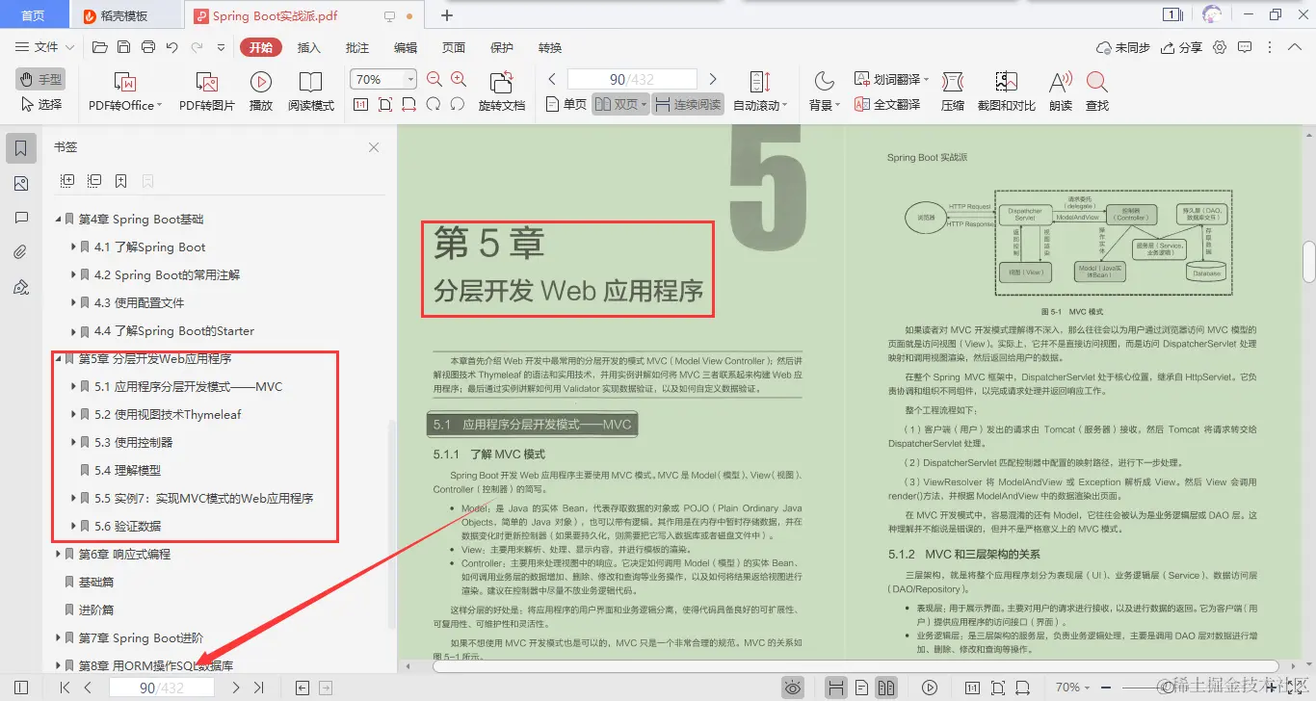Enable 连续阅读 continuous reading
Viewport: 1316px width, 701px height.
click(x=687, y=104)
